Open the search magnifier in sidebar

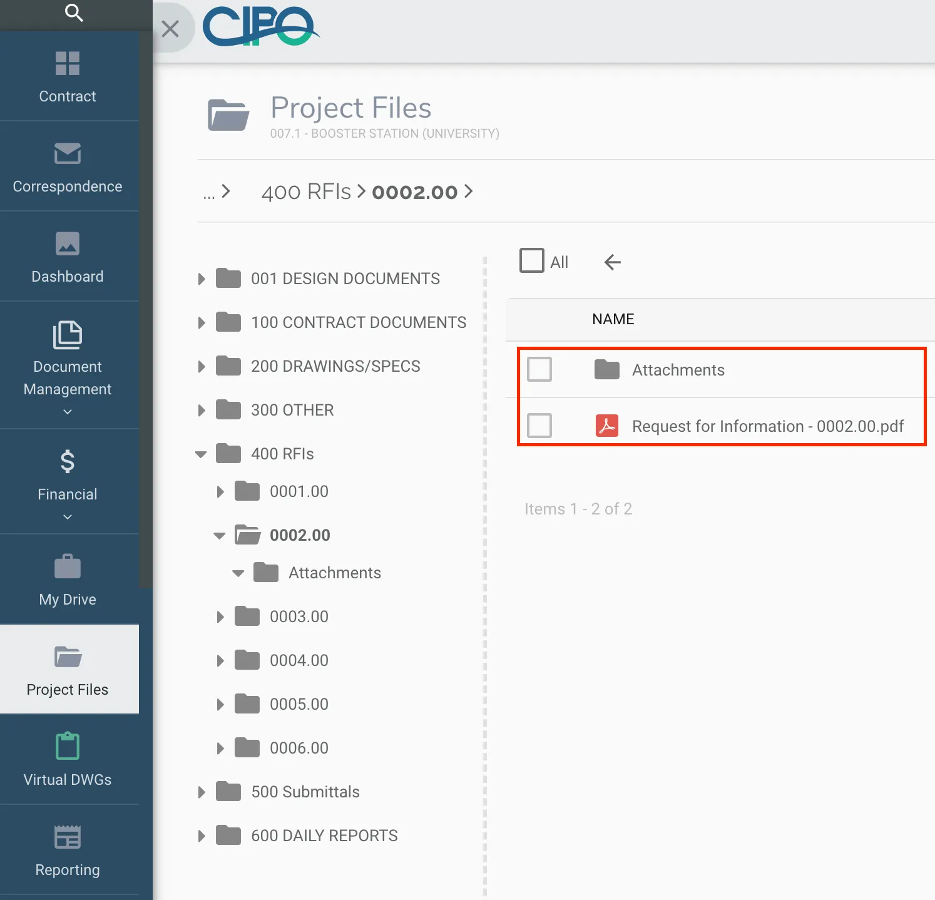pyautogui.click(x=74, y=13)
